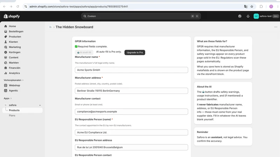Screen dimensions: 280x157
Task: Open Financiën in the sidebar
Action: [15, 68]
